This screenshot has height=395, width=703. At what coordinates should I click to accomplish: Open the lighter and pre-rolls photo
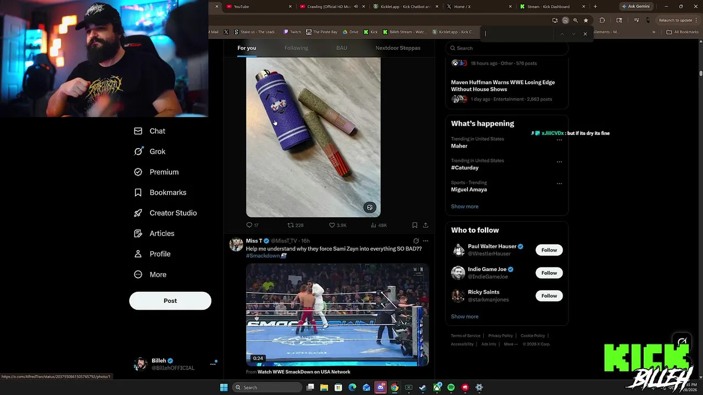[313, 137]
